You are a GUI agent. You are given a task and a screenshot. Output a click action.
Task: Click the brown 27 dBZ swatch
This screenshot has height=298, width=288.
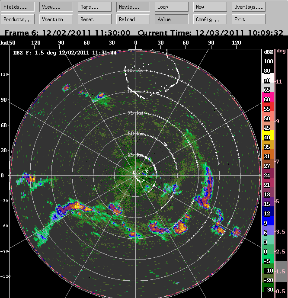(268, 163)
